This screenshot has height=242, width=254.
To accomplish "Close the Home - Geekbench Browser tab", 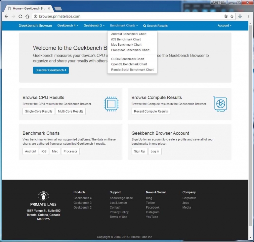I will click(49, 8).
